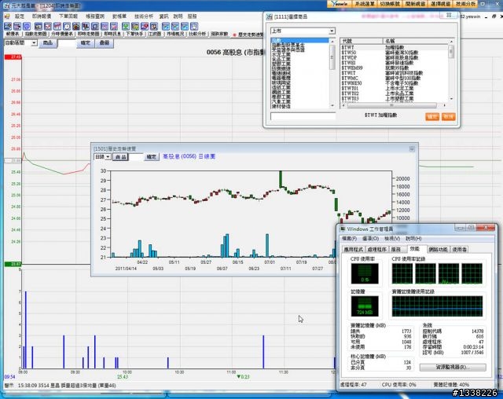The height and width of the screenshot is (399, 503).
Task: Click orange 技術分析 button in title bar
Action: [x=465, y=4]
